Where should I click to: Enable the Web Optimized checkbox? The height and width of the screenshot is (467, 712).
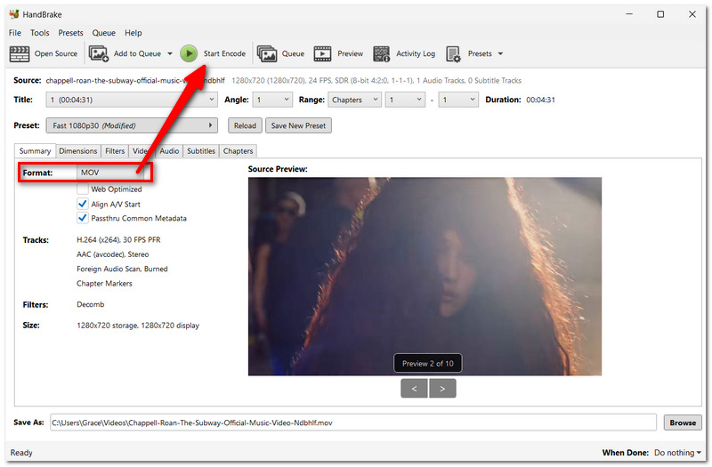click(x=82, y=189)
